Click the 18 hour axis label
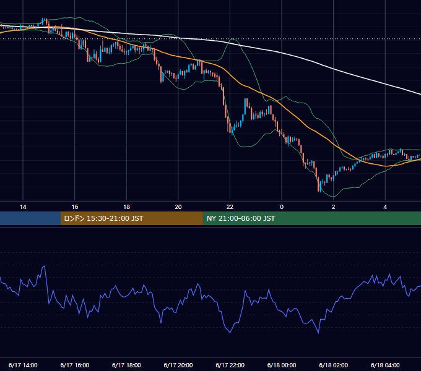The width and height of the screenshot is (421, 371). tap(126, 207)
